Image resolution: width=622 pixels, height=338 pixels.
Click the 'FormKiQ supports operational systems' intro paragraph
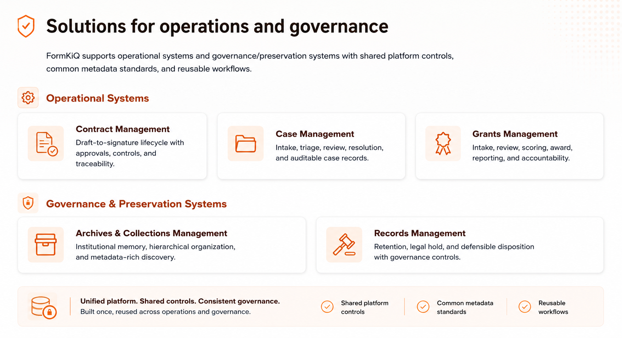(250, 62)
